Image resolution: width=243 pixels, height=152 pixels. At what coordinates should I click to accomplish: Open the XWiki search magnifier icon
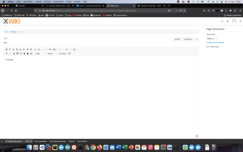pyautogui.click(x=222, y=21)
